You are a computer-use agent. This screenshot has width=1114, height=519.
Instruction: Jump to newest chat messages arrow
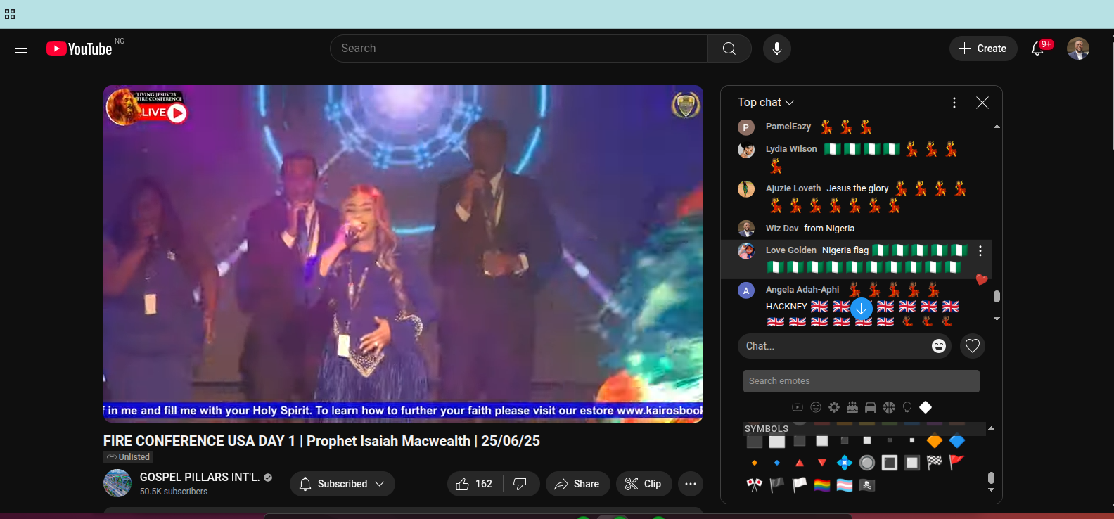861,309
